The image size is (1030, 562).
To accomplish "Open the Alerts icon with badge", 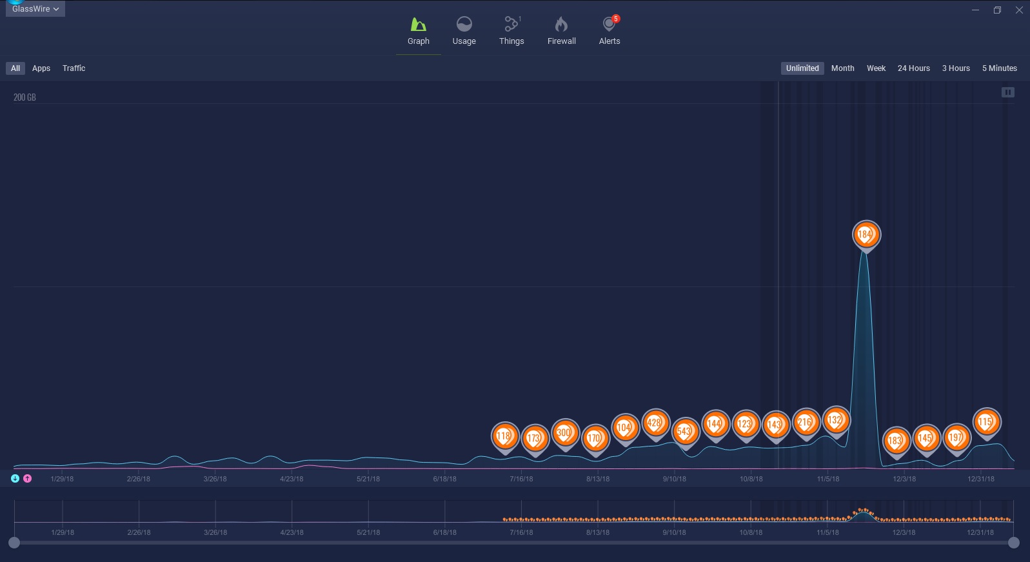I will (x=609, y=25).
